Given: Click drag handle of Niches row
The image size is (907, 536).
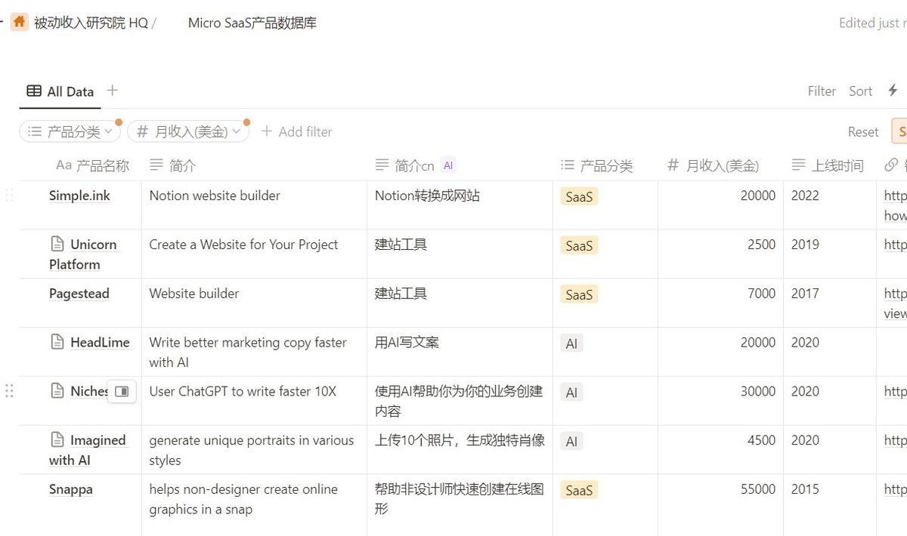Looking at the screenshot, I should [x=9, y=391].
